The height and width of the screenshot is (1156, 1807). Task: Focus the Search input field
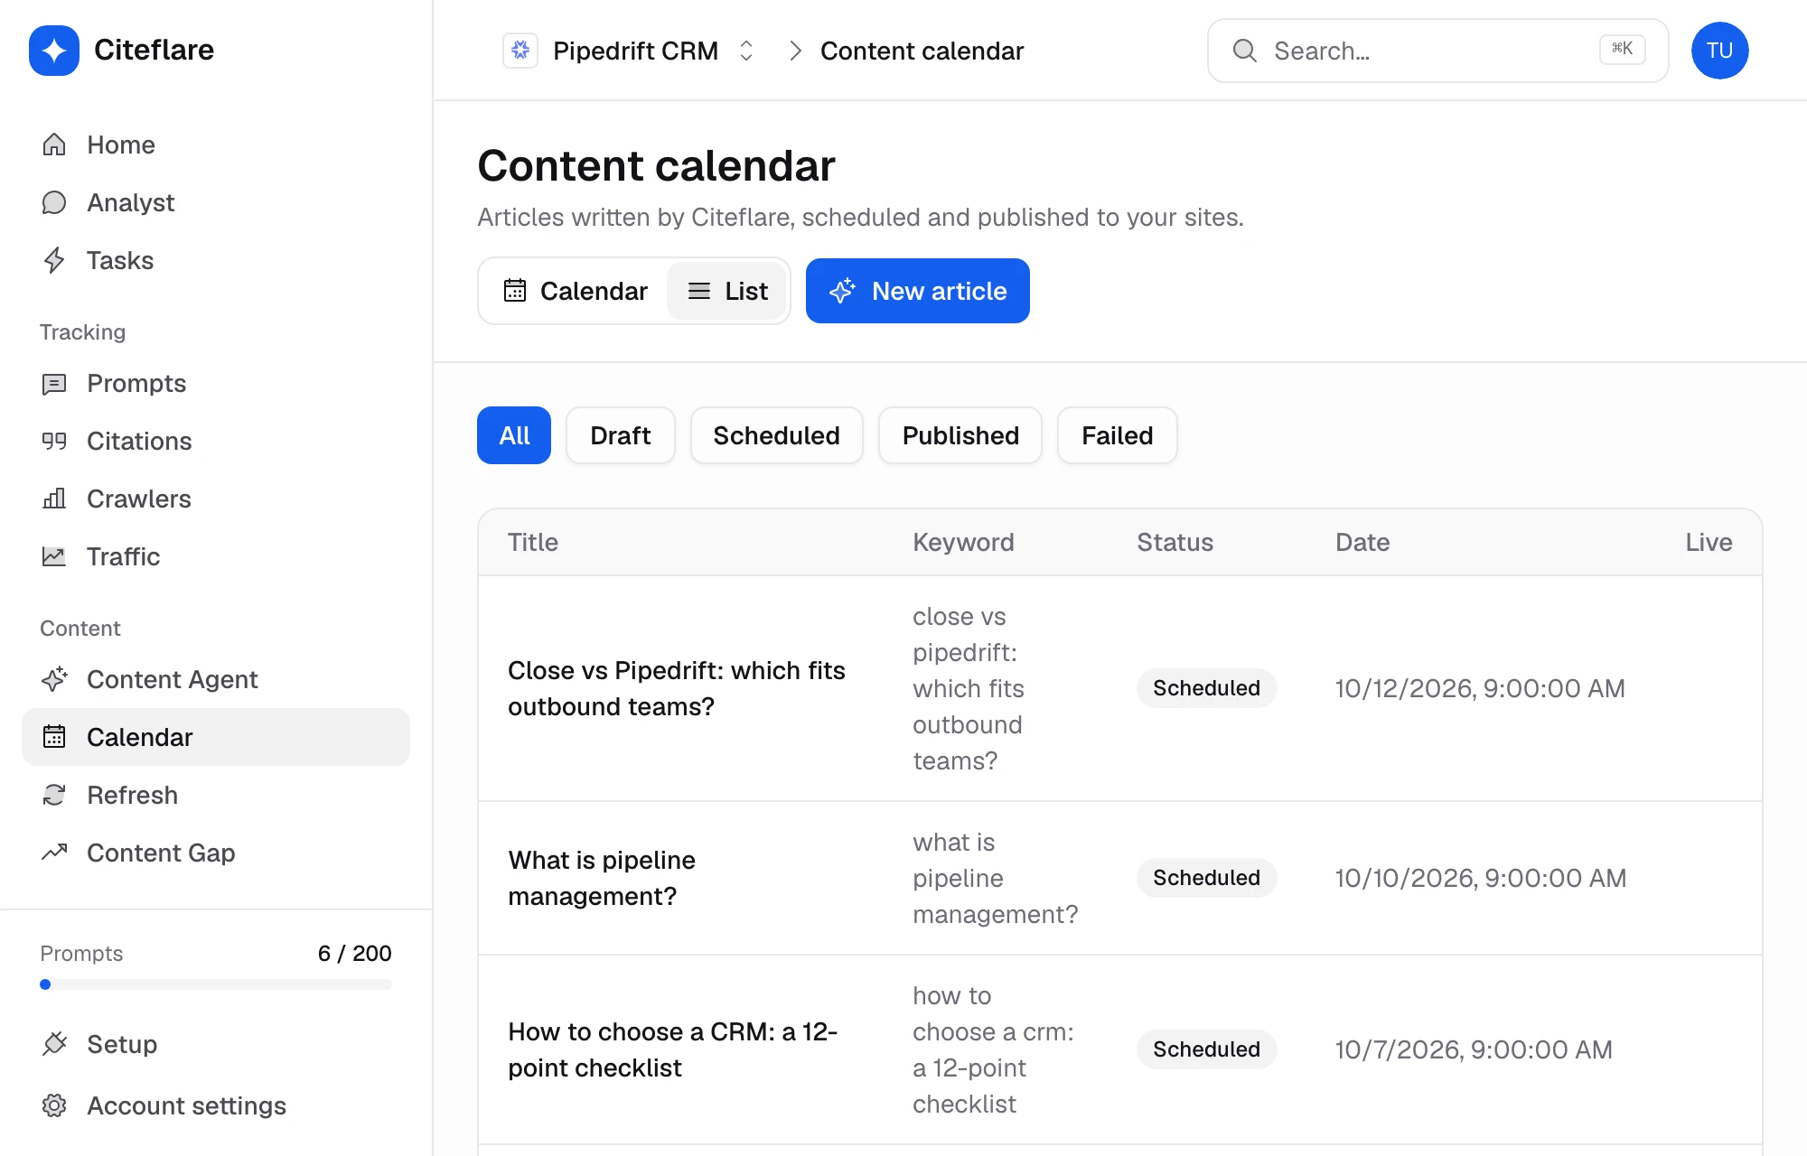(x=1438, y=51)
